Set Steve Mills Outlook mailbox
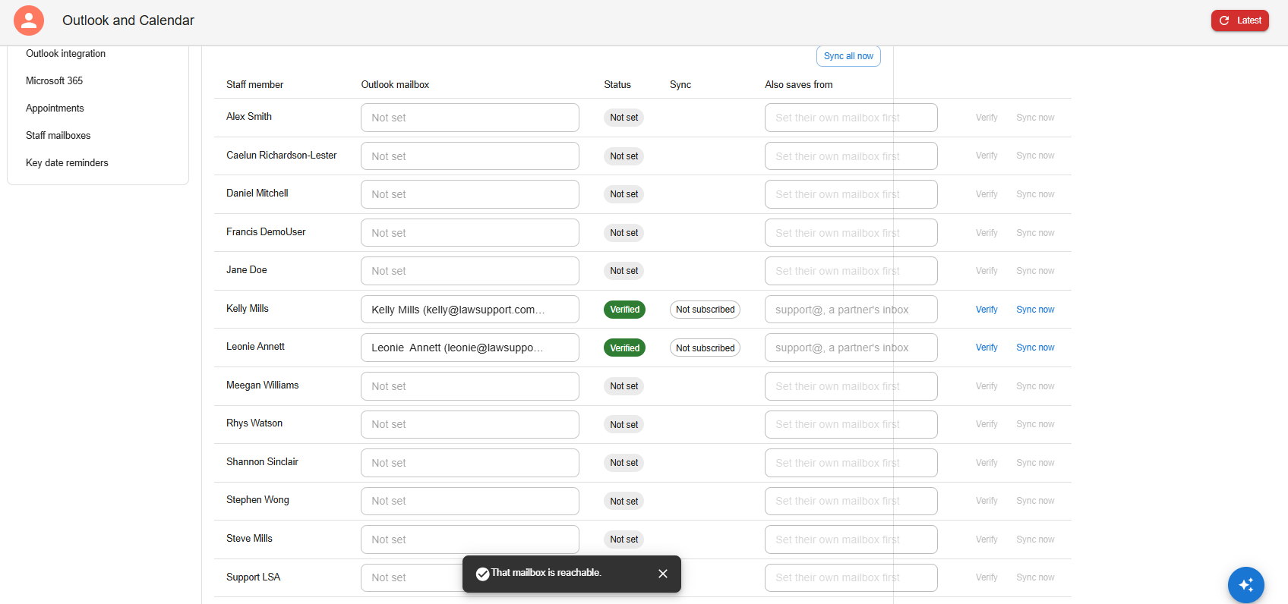Viewport: 1288px width, 604px height. click(470, 540)
